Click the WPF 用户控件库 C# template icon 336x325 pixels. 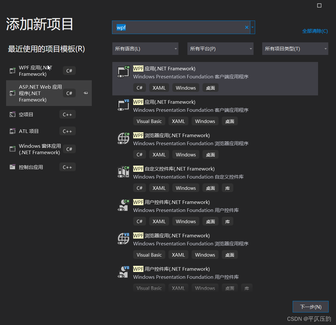123,205
